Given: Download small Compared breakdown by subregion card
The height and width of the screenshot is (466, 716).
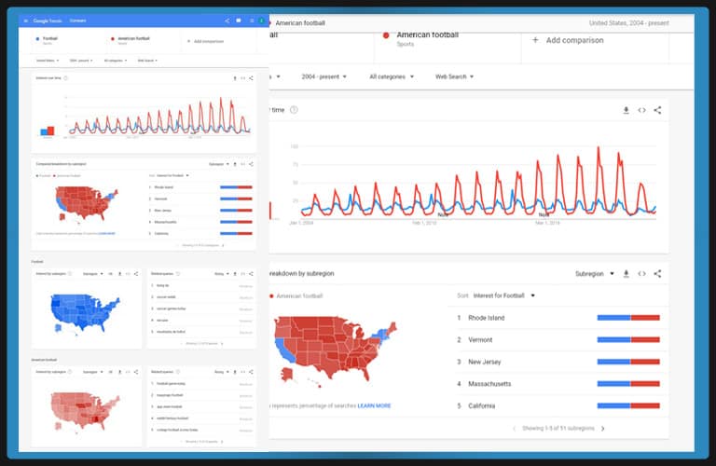Looking at the screenshot, I should point(235,164).
